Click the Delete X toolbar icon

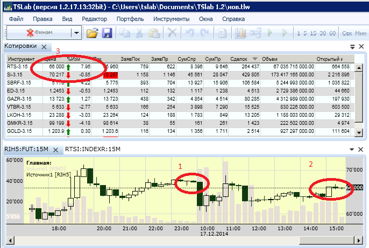[x=172, y=32]
